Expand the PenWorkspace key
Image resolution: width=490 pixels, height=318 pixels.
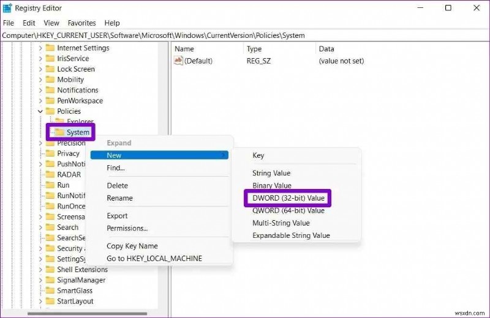pyautogui.click(x=40, y=101)
